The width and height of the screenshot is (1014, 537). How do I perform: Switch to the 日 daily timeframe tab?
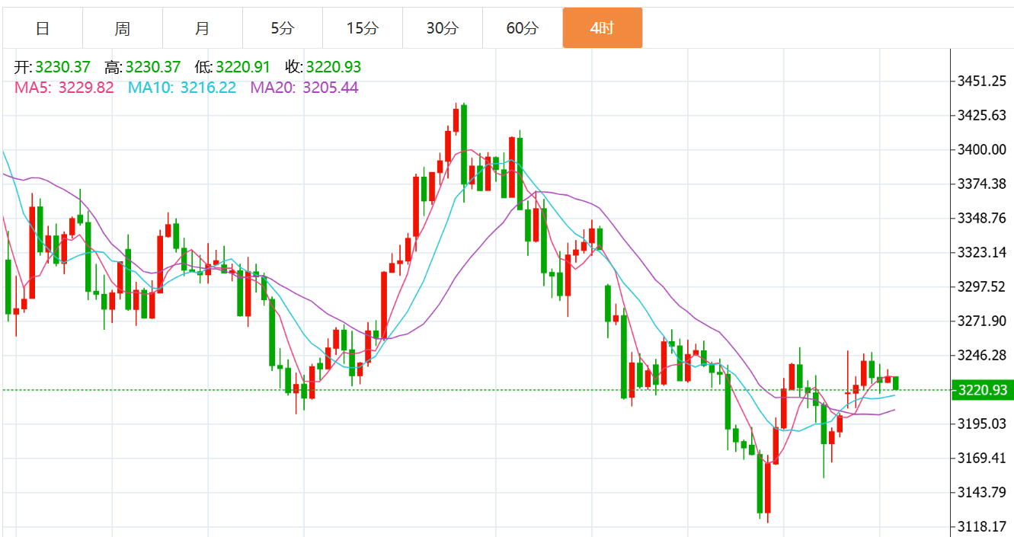tap(43, 28)
